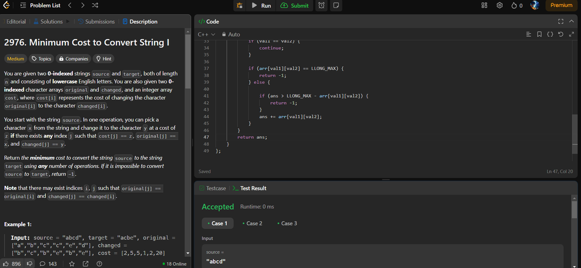
Task: Collapse the Code panel chevron
Action: coord(572,22)
